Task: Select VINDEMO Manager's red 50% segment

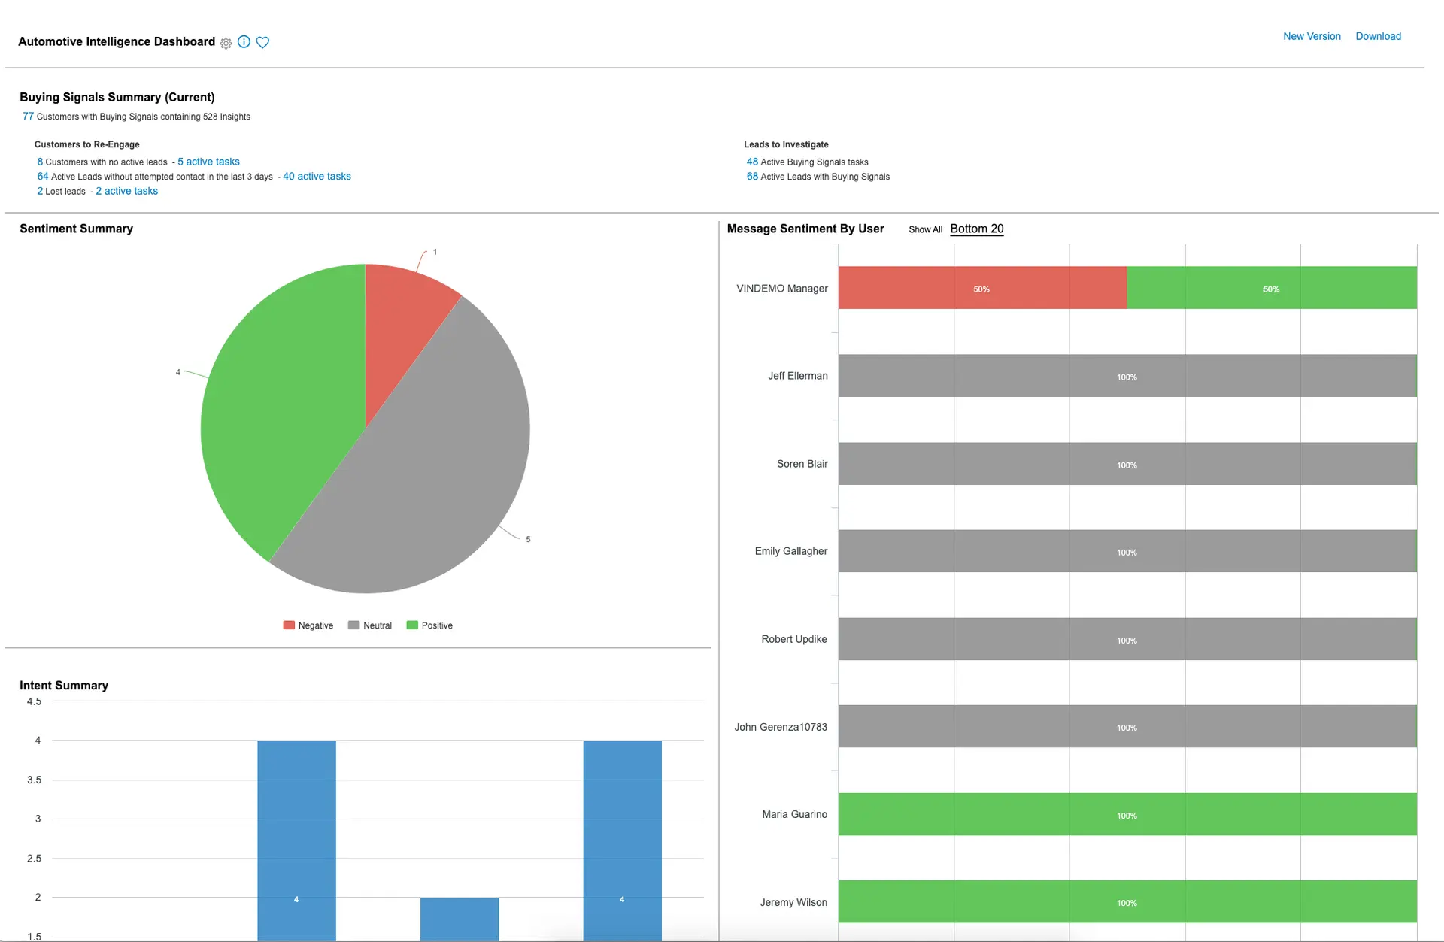Action: tap(981, 288)
